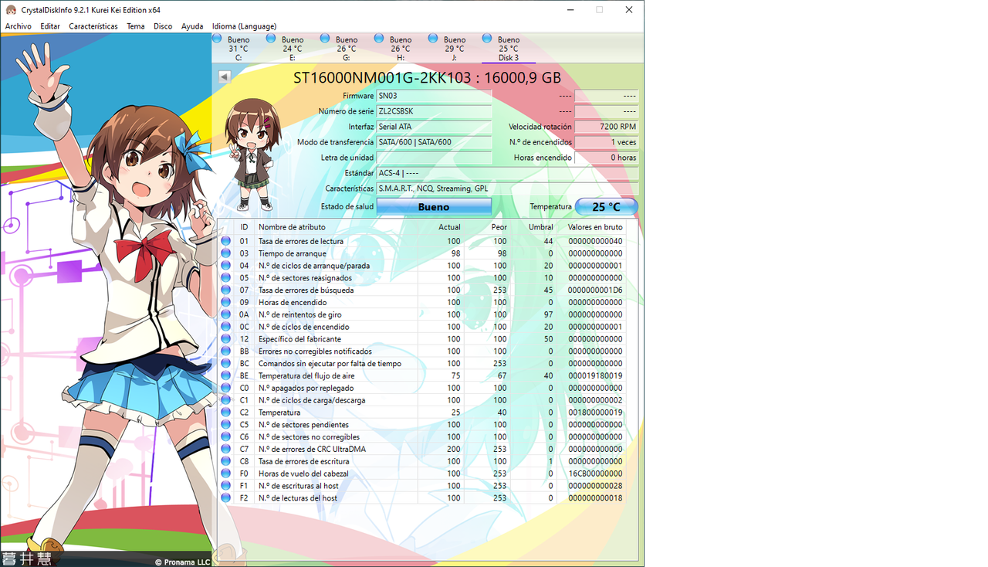The height and width of the screenshot is (567, 988).
Task: Click status orb for attribute BB uncorrectable errors
Action: (226, 351)
